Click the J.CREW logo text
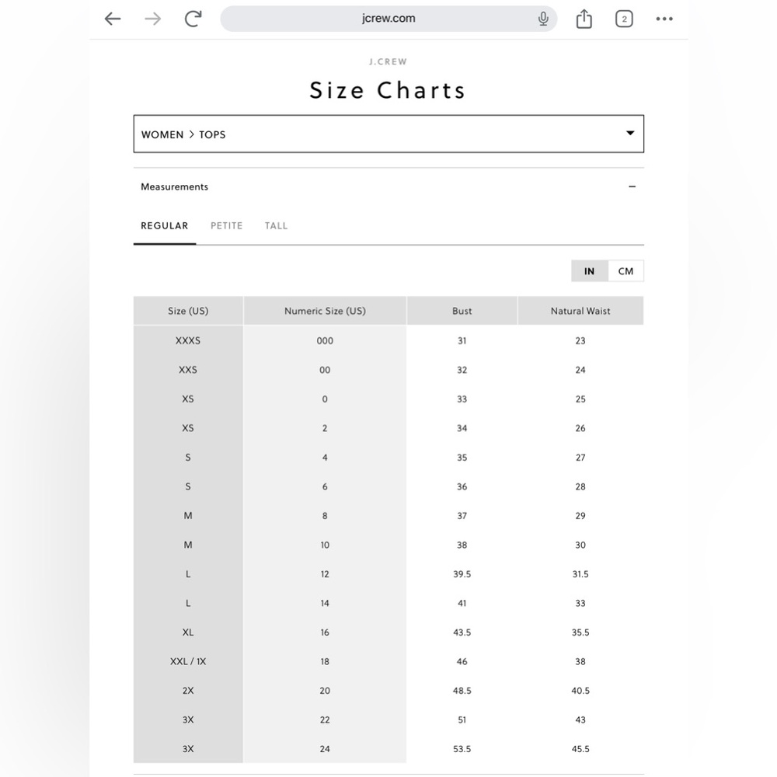Image resolution: width=777 pixels, height=777 pixels. point(388,62)
